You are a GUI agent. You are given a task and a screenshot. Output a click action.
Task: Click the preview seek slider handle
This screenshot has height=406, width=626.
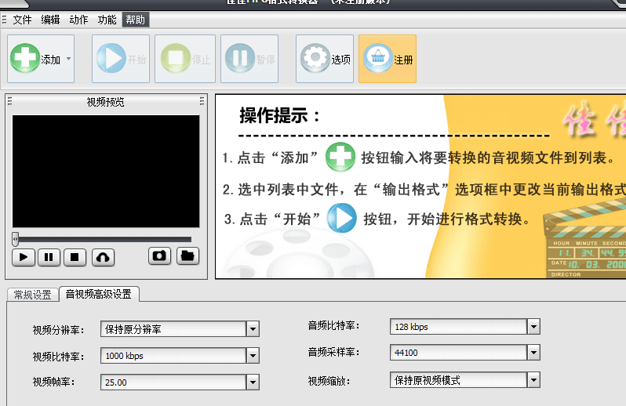[15, 239]
